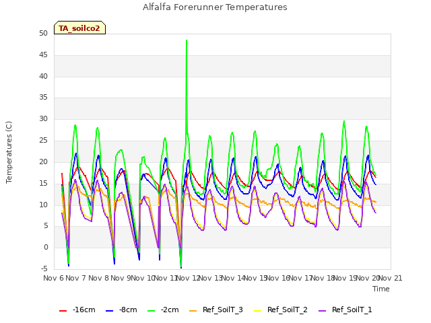Toggle the Ref_SoilT_3 legend entry
Image resolution: width=431 pixels, height=323 pixels.
[216, 310]
